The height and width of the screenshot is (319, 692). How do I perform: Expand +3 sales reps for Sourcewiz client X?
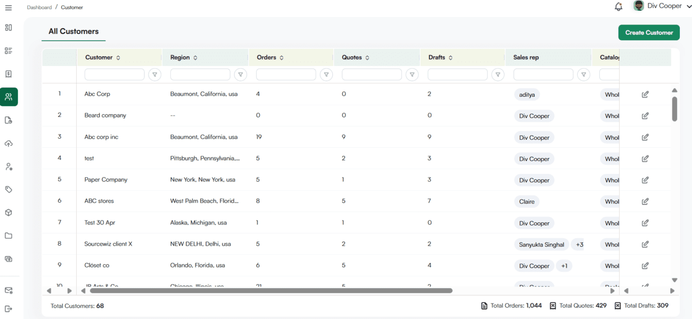[x=579, y=245]
